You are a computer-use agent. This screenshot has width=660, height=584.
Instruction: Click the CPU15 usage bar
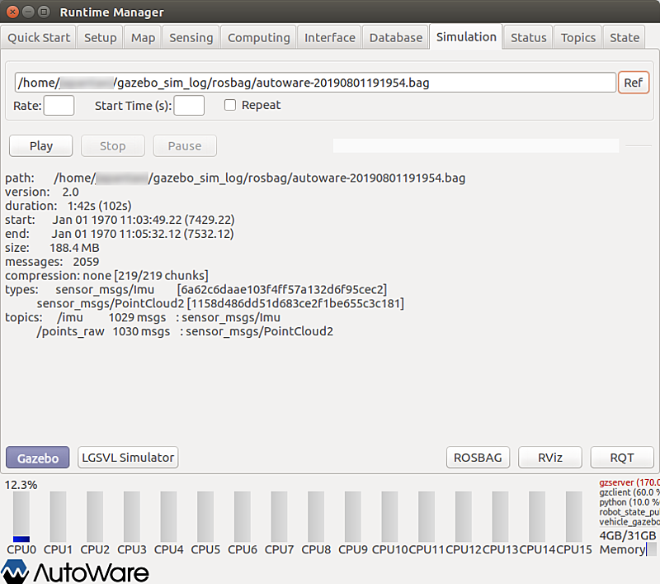click(573, 516)
